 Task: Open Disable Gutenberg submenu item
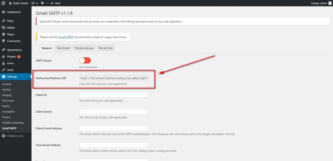tap(13, 123)
